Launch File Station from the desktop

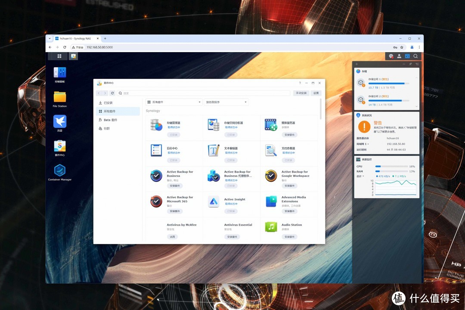pyautogui.click(x=59, y=97)
